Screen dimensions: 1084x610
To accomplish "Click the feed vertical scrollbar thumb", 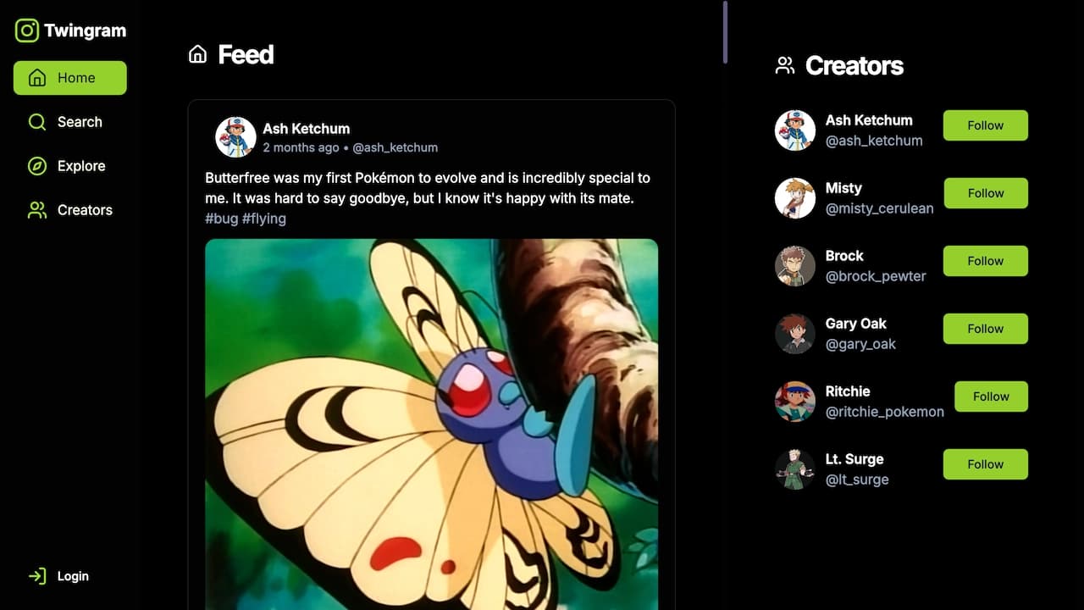I will coord(725,32).
